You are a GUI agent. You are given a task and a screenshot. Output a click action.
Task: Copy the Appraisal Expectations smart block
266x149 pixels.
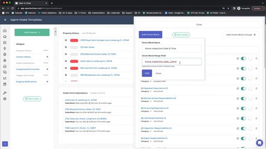coord(238,88)
